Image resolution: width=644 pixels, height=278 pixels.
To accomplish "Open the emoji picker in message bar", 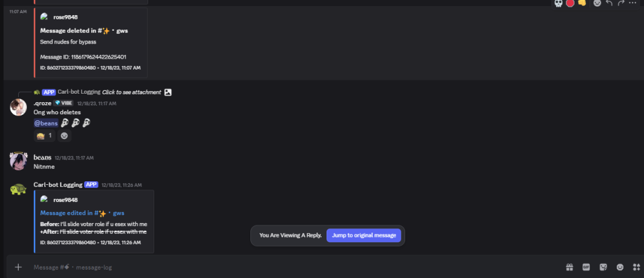I will click(620, 267).
